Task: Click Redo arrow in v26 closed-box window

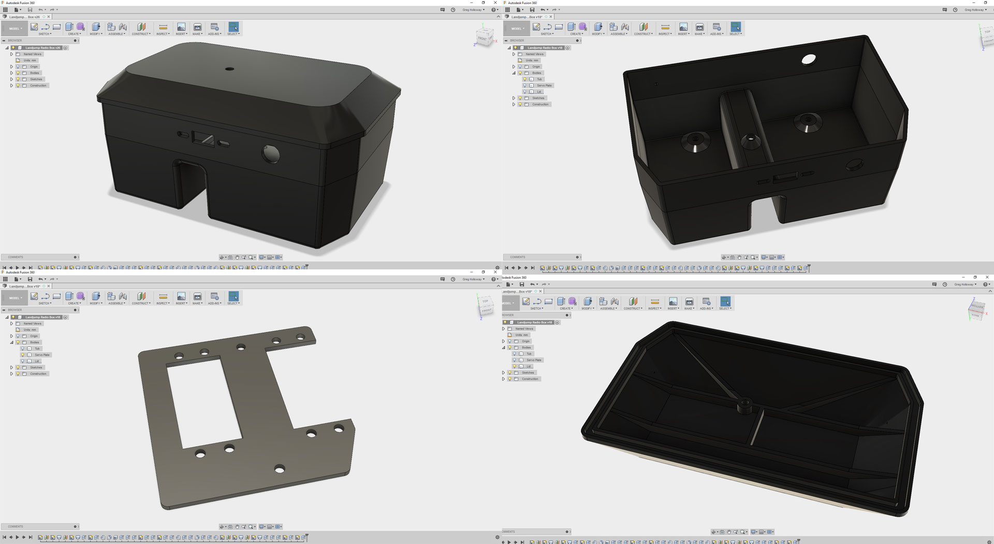Action: coord(52,10)
